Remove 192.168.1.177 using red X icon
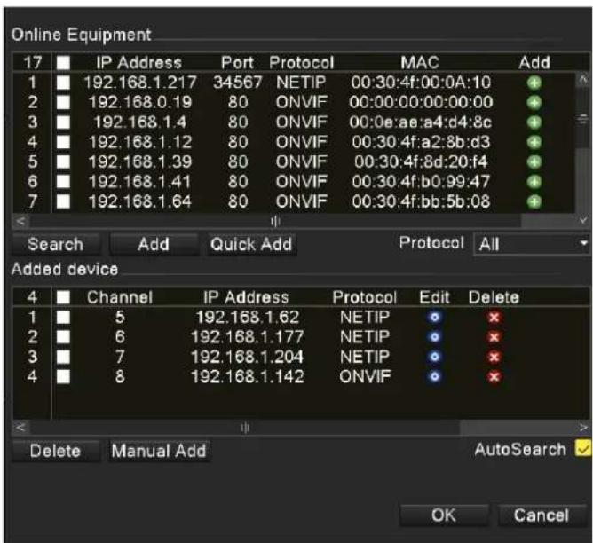593x543 pixels. tap(494, 336)
